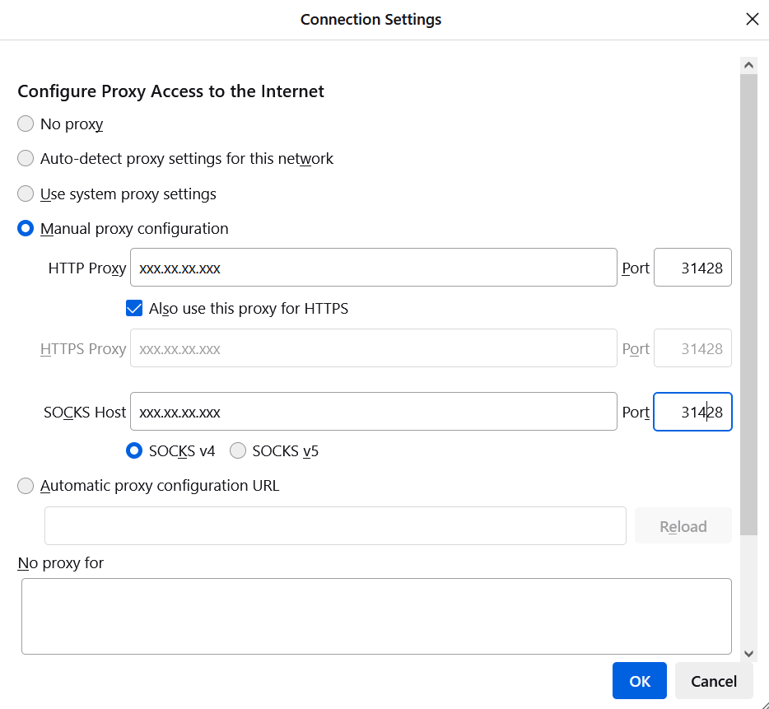Viewport: 769px width, 709px height.
Task: Select the No proxy option
Action: tap(26, 124)
